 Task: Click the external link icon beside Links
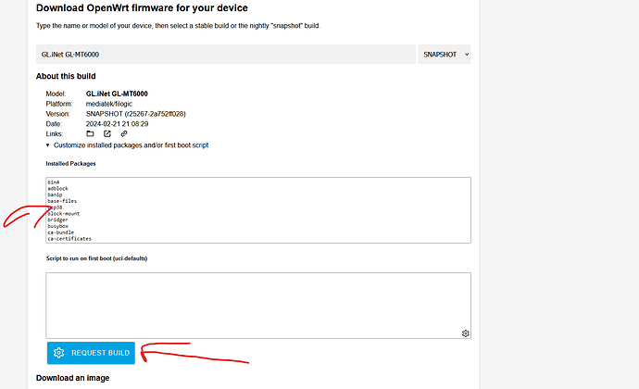pyautogui.click(x=107, y=133)
